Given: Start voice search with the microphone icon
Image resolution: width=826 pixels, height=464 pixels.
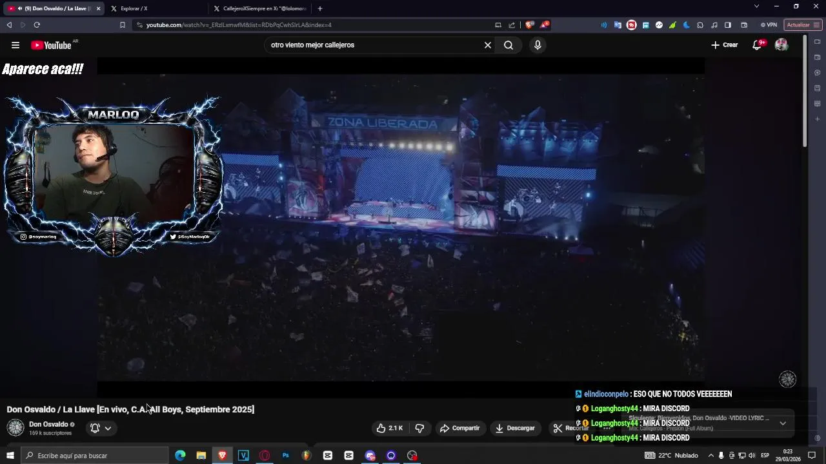Looking at the screenshot, I should point(538,45).
